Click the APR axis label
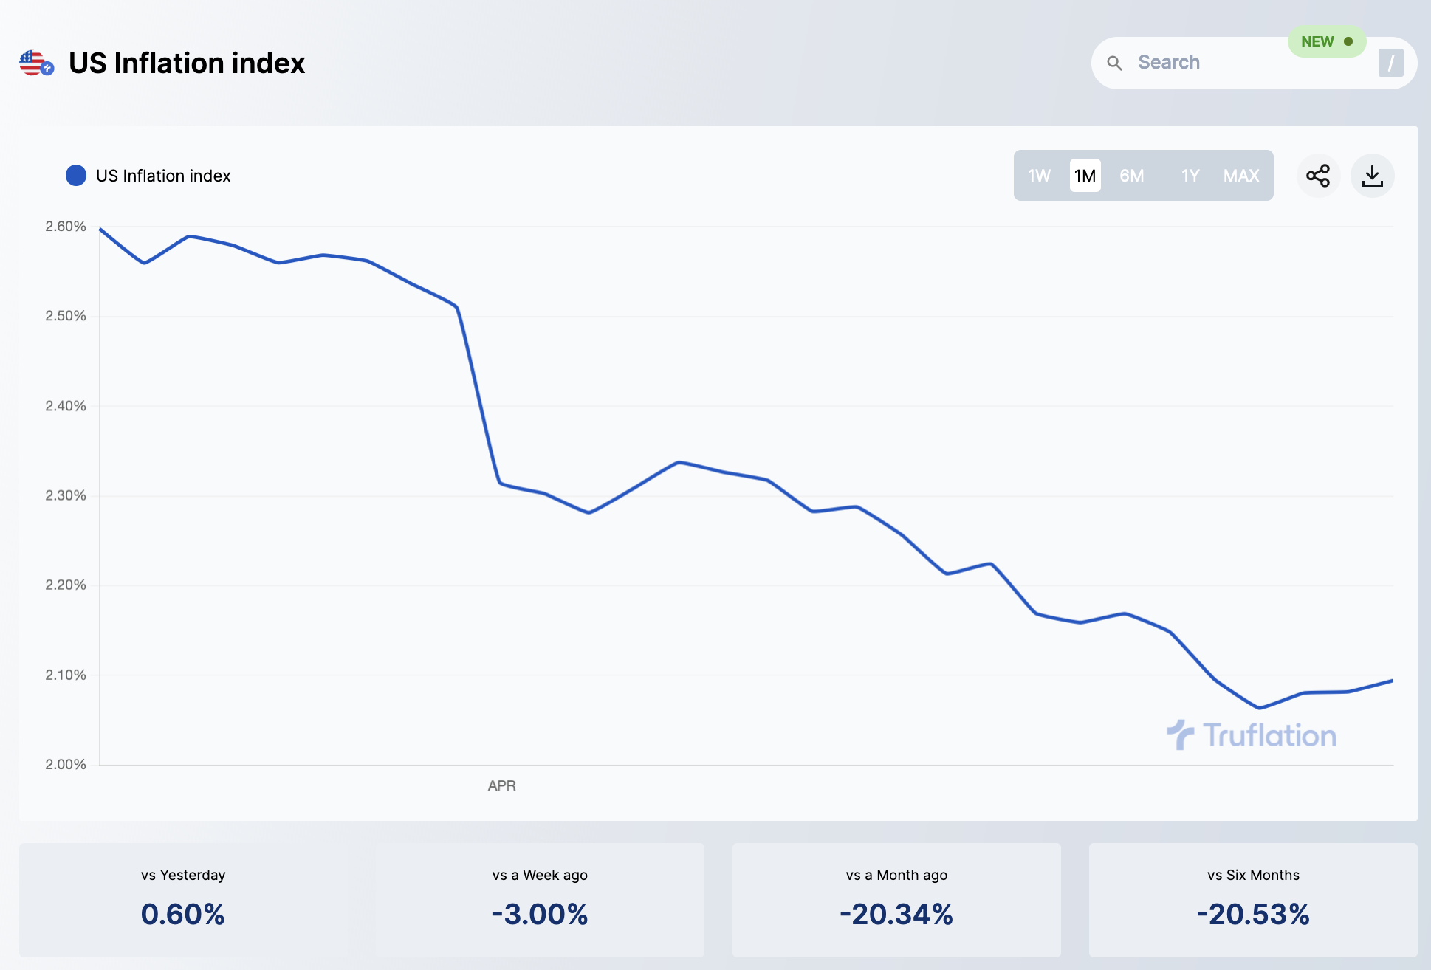Image resolution: width=1431 pixels, height=970 pixels. (x=501, y=785)
